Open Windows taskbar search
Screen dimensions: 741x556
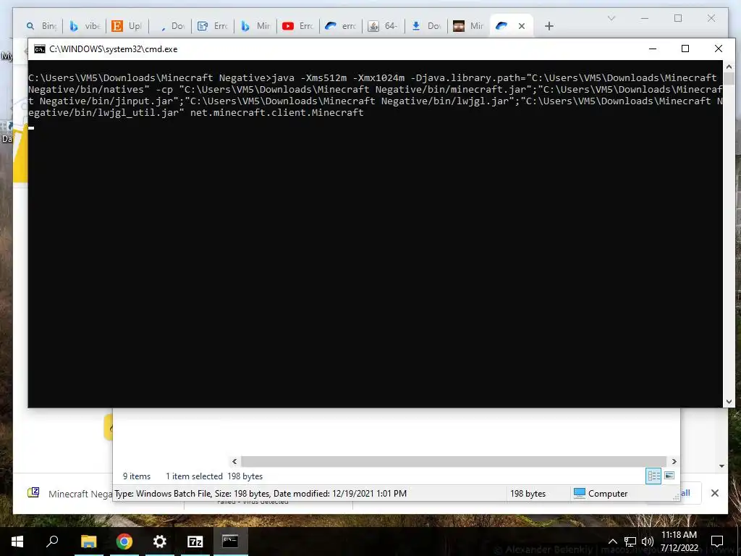click(52, 542)
